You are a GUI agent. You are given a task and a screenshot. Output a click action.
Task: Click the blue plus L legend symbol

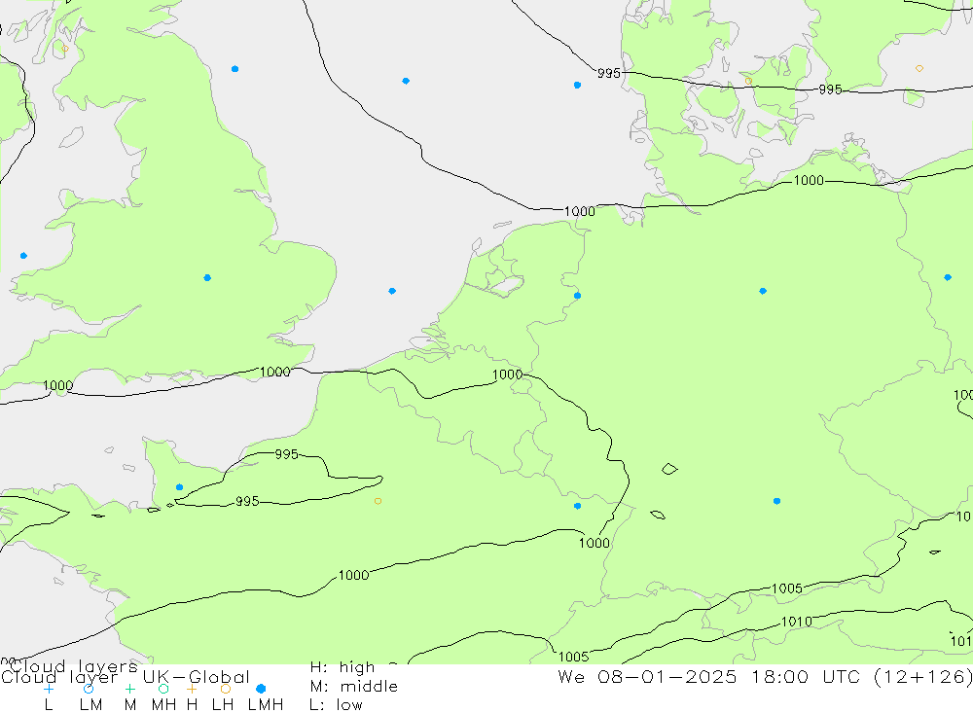(49, 689)
